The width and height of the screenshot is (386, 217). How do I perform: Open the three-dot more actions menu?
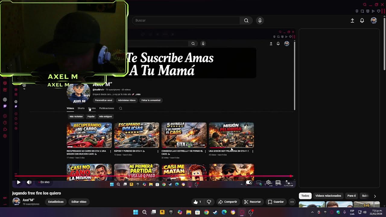(x=292, y=202)
